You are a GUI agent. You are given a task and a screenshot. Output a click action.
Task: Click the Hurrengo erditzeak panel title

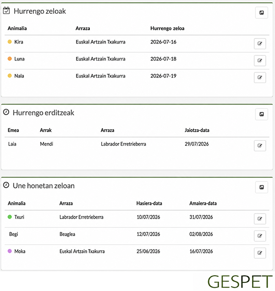click(x=44, y=113)
